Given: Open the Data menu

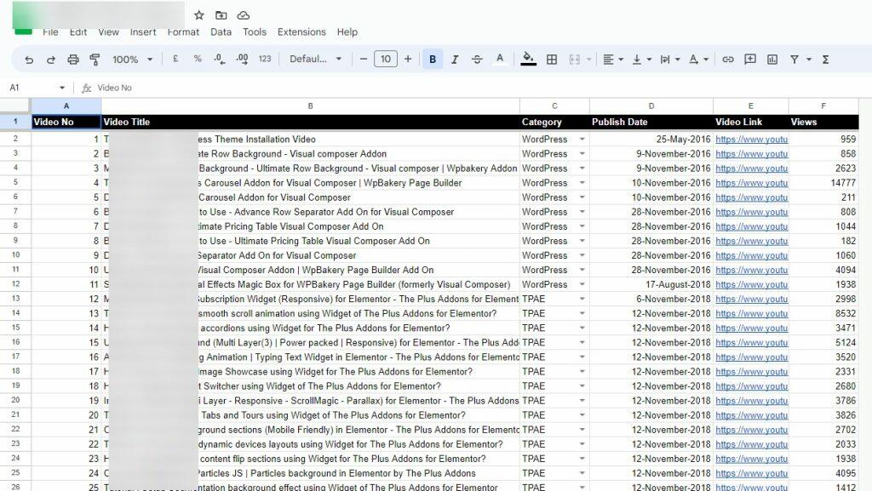Looking at the screenshot, I should coord(221,32).
